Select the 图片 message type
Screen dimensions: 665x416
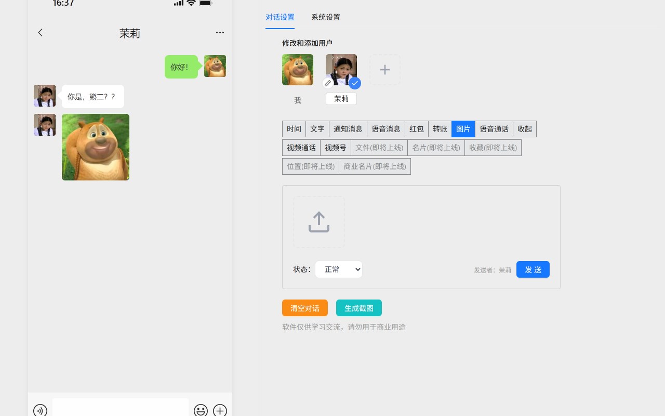(463, 129)
